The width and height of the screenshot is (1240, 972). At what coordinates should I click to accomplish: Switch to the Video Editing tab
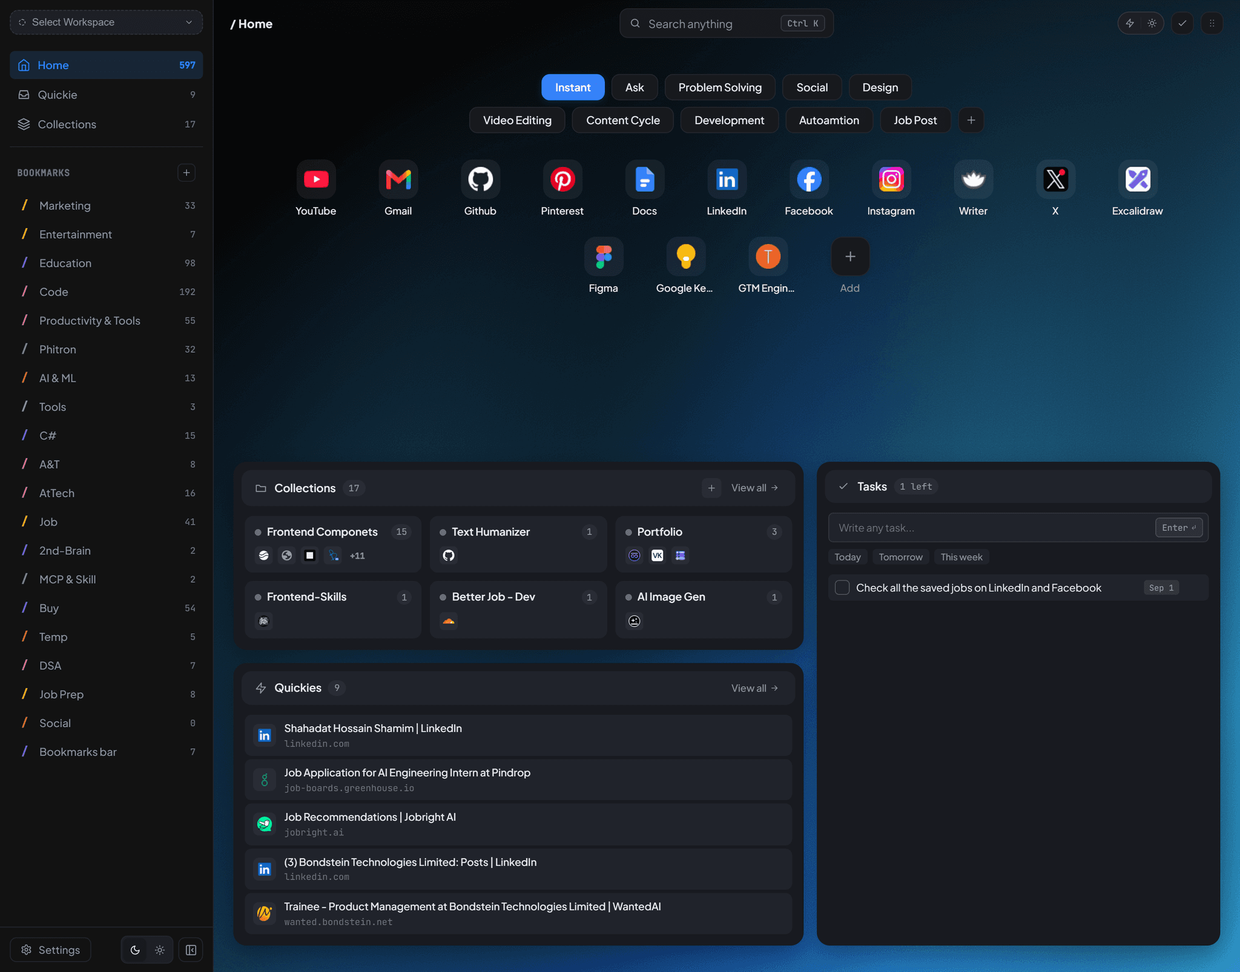pos(517,120)
